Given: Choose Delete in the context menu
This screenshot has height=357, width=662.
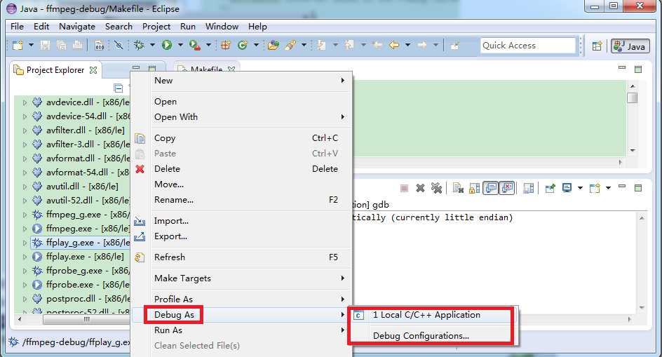Looking at the screenshot, I should pyautogui.click(x=241, y=169).
